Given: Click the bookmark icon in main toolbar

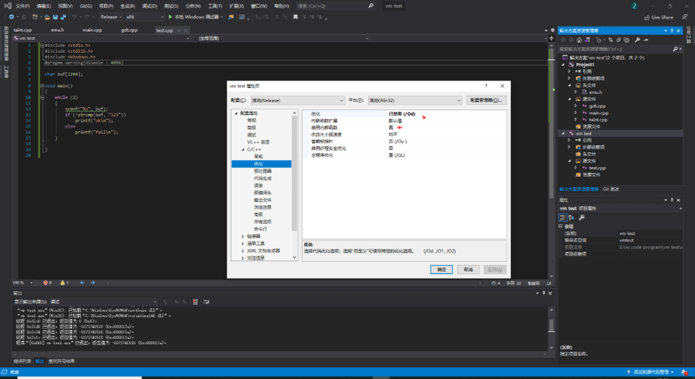Looking at the screenshot, I should pyautogui.click(x=295, y=17).
